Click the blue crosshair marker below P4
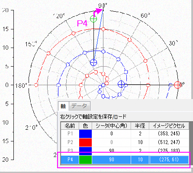The image size is (193, 173). point(93,63)
